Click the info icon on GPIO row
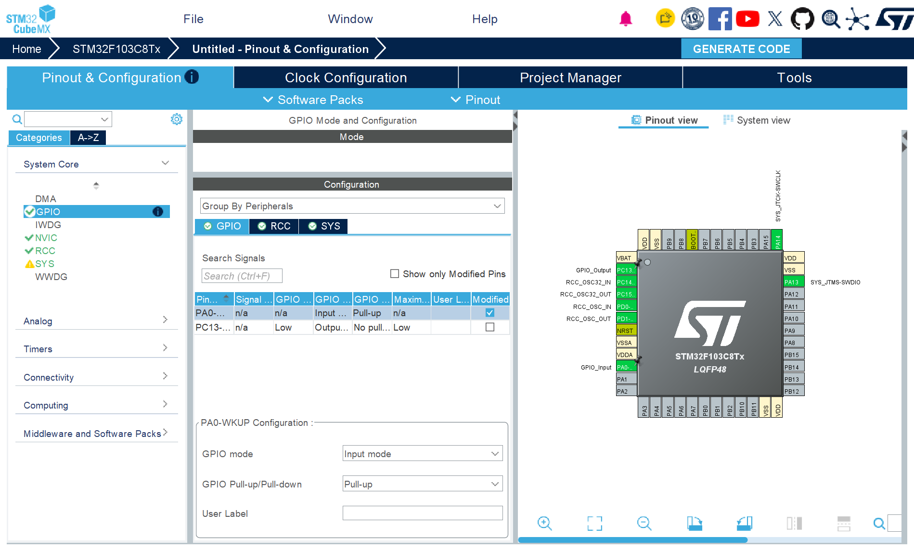Viewport: 914px width, 551px height. click(x=158, y=212)
